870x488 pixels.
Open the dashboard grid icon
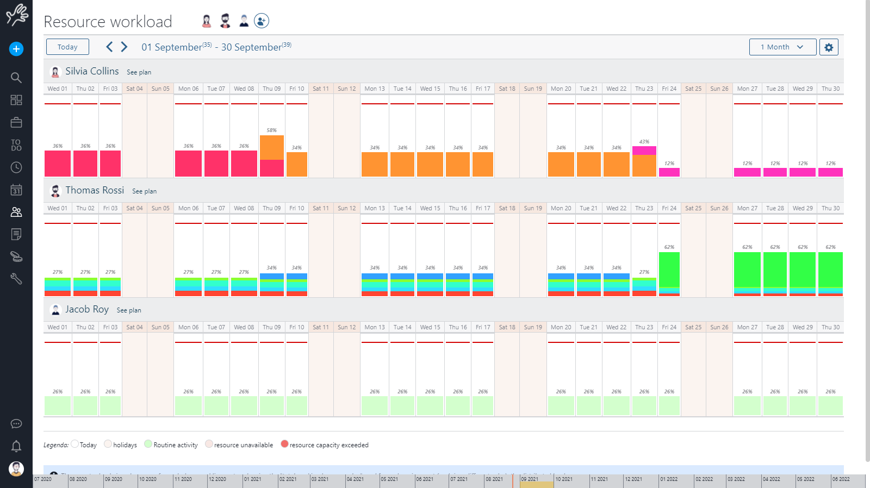tap(16, 100)
